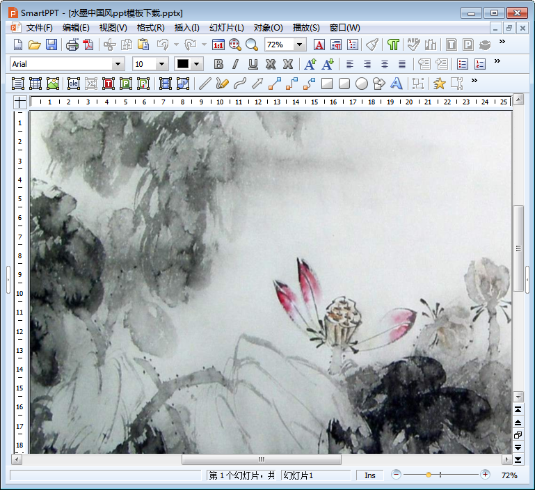This screenshot has width=535, height=490.
Task: Zoom in with the plus button
Action: [x=485, y=475]
